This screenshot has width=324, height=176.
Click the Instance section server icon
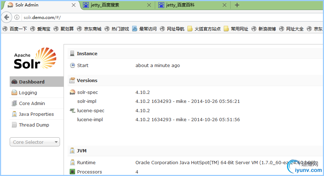coord(72,53)
